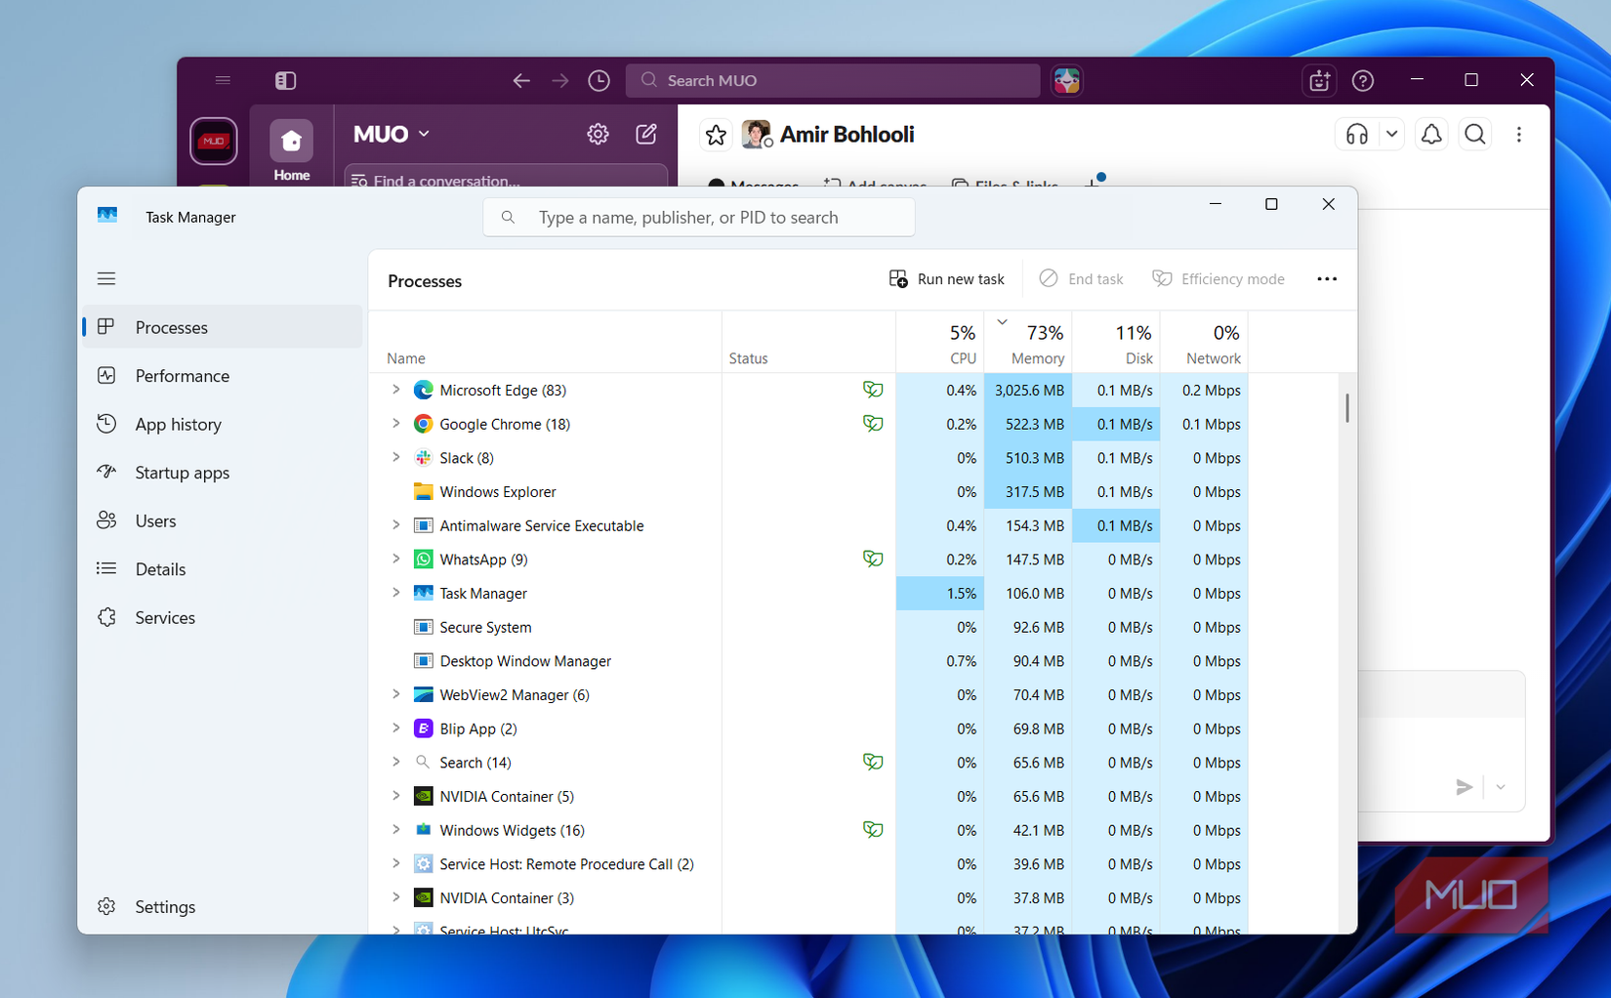Open the Services page
1611x998 pixels.
223,617
